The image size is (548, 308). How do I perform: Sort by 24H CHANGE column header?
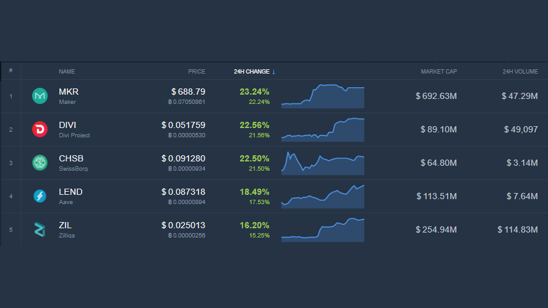[x=252, y=71]
